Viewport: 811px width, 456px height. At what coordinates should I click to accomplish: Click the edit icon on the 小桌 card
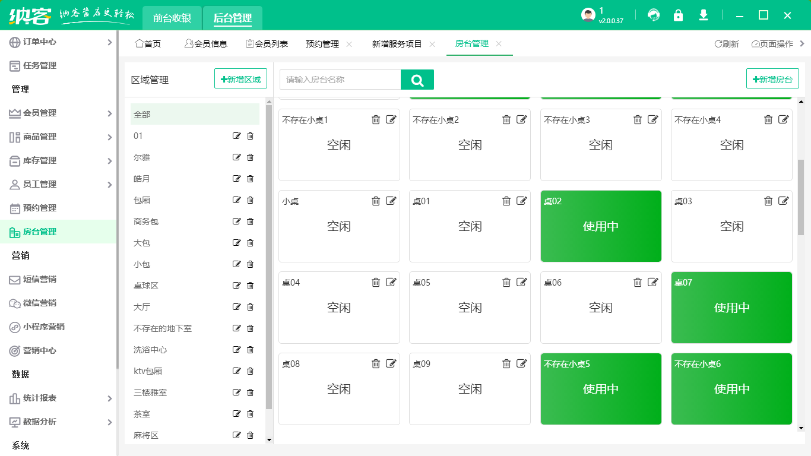coord(391,201)
